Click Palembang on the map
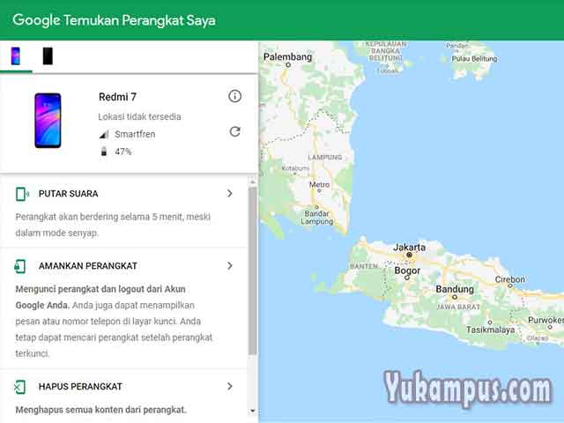This screenshot has width=564, height=423. pyautogui.click(x=288, y=56)
